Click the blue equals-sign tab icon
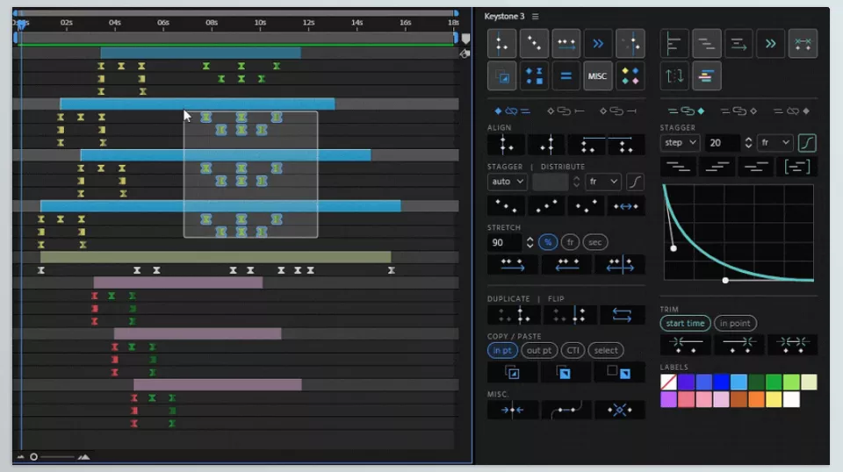Image resolution: width=843 pixels, height=472 pixels. pyautogui.click(x=566, y=76)
